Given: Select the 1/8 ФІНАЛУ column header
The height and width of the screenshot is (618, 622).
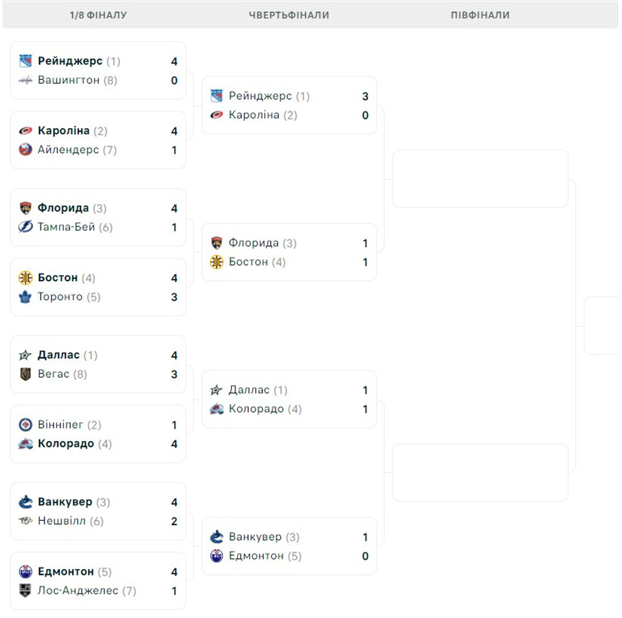Looking at the screenshot, I should click(x=98, y=15).
